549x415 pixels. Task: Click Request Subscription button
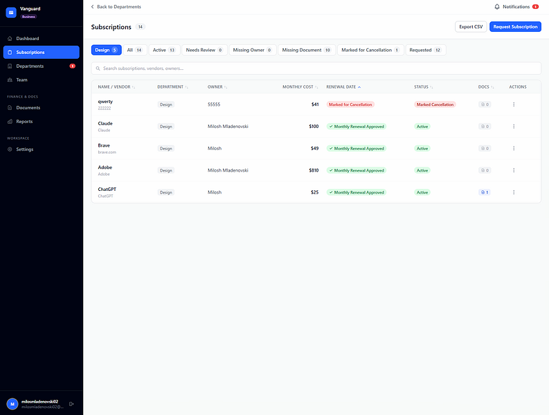(515, 26)
